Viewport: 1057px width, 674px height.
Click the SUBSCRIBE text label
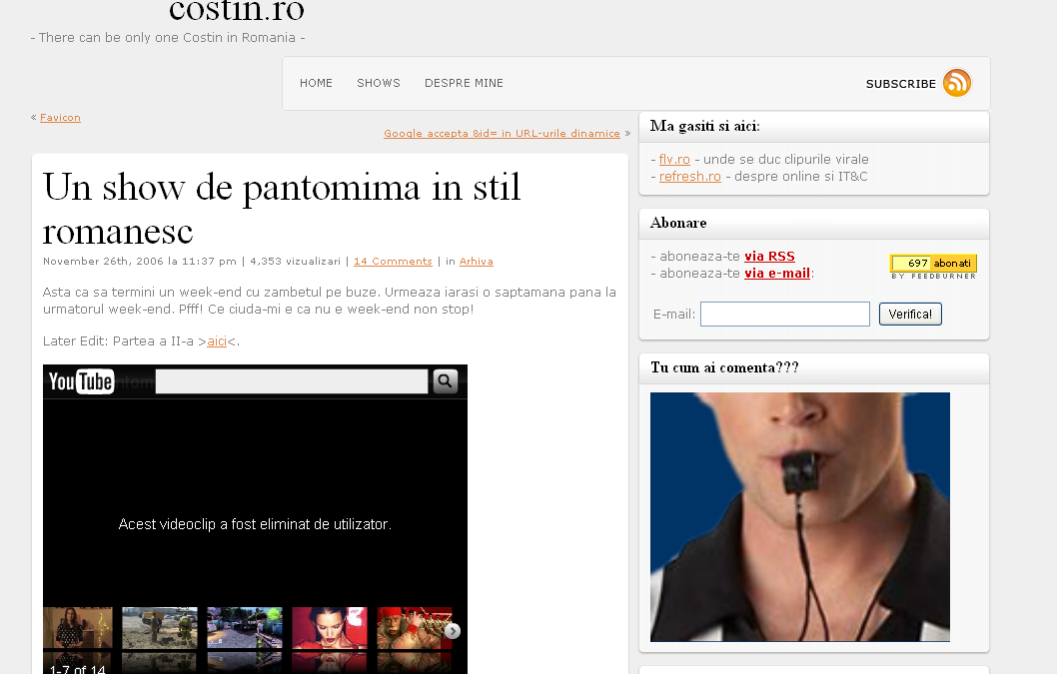pyautogui.click(x=900, y=84)
